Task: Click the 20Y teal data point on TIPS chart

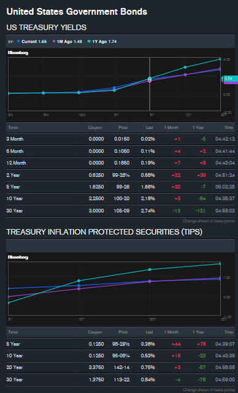Action: point(150,270)
